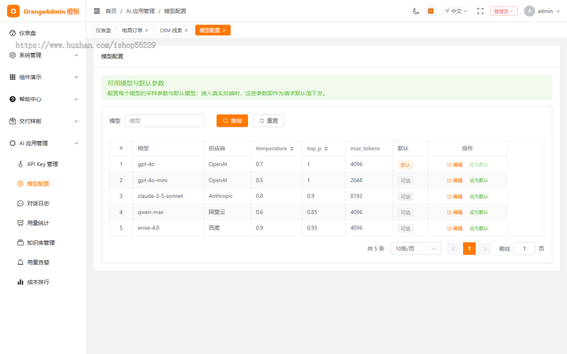567x354 pixels.
Task: Collapse the sidebar with the hamburger icon
Action: coord(97,11)
